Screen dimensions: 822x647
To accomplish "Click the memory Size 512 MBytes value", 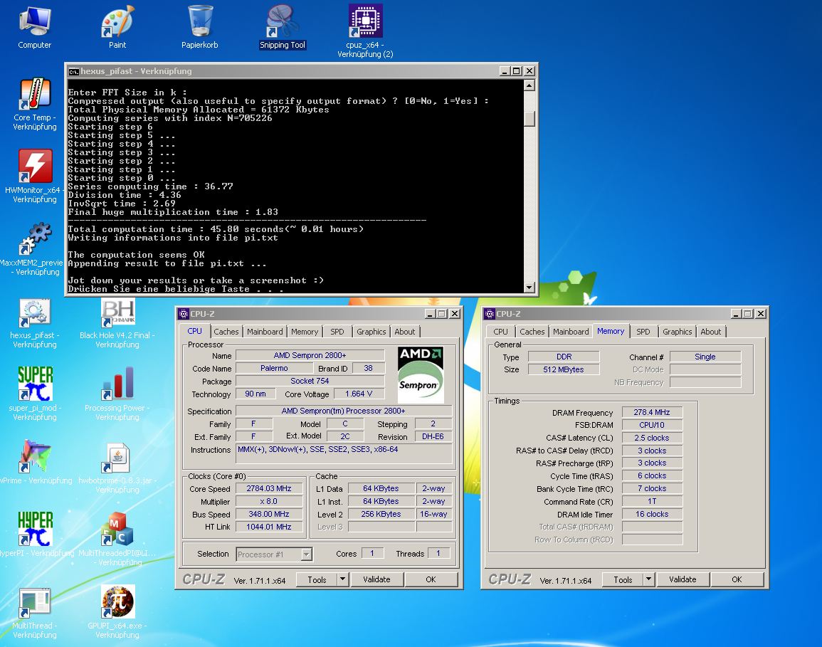I will click(x=564, y=369).
